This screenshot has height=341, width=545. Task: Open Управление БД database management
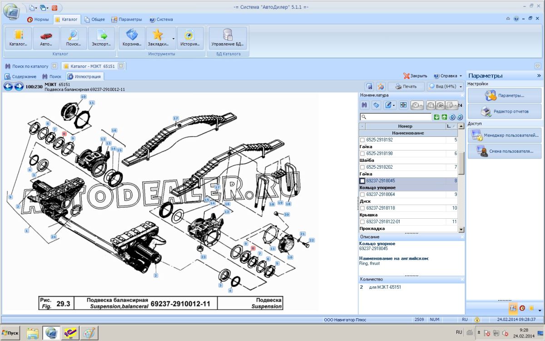point(228,38)
